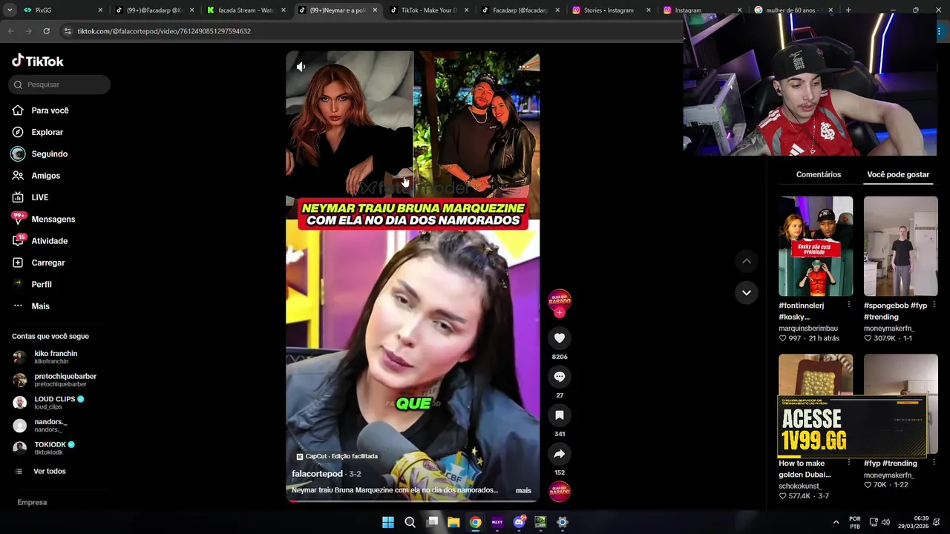950x534 pixels.
Task: Open marquinsberimbau author link
Action: [808, 328]
